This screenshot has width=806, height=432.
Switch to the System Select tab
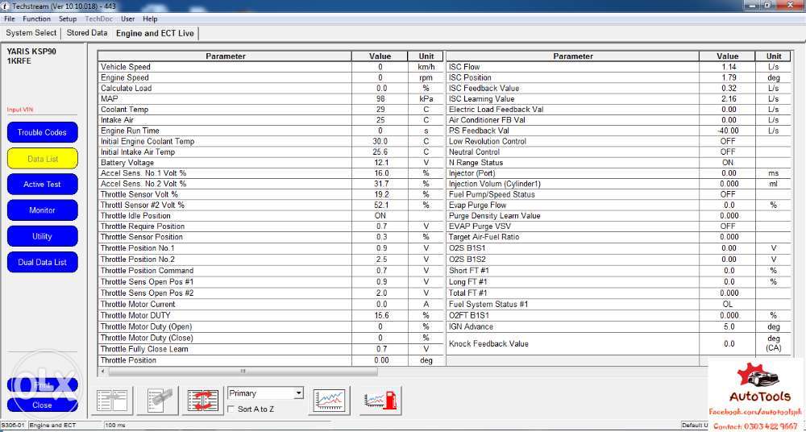click(31, 33)
